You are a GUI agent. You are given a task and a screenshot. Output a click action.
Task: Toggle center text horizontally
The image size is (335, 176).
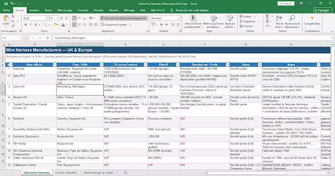[80, 25]
